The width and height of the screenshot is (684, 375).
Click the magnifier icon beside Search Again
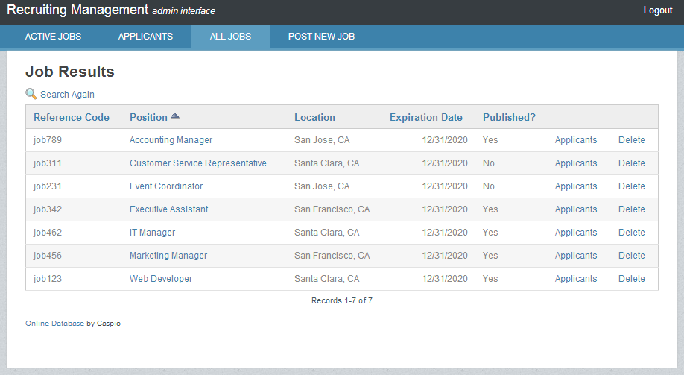point(31,94)
